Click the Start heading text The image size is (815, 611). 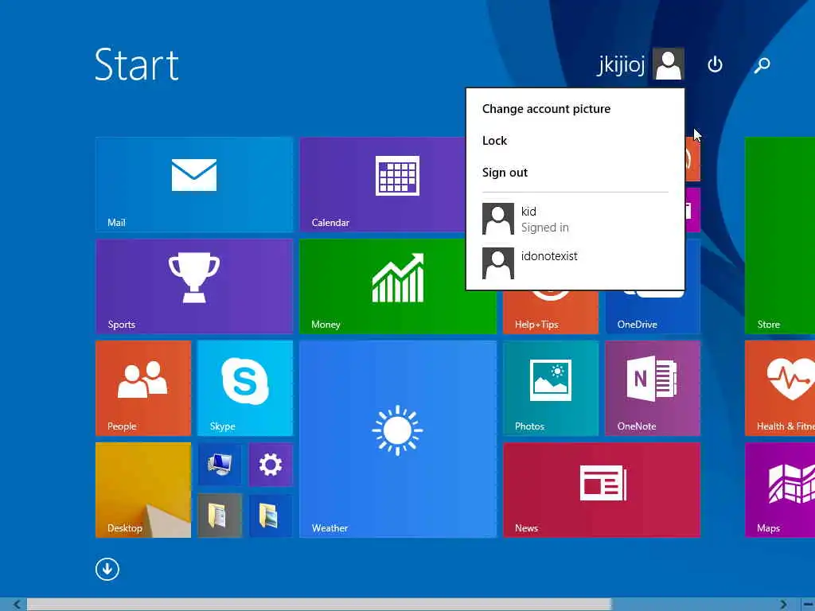(137, 64)
